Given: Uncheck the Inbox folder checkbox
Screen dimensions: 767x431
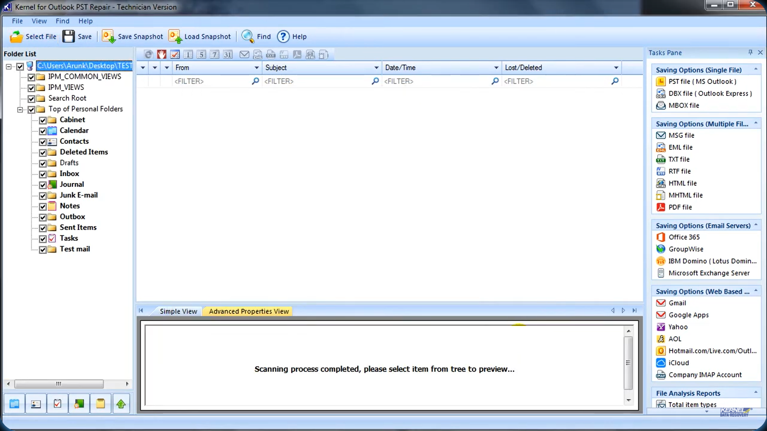Looking at the screenshot, I should (x=43, y=174).
